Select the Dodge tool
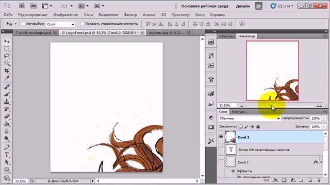330x185 pixels. click(7, 138)
